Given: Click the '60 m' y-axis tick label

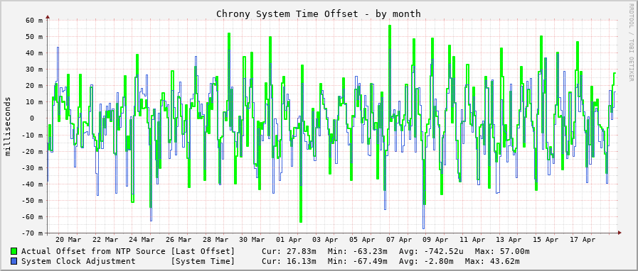Looking at the screenshot, I should (x=35, y=21).
